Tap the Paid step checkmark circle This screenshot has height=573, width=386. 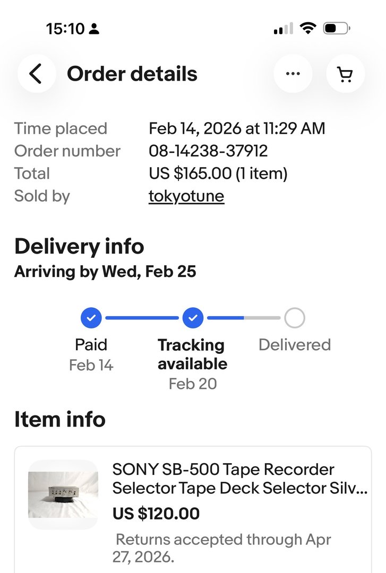pyautogui.click(x=91, y=318)
